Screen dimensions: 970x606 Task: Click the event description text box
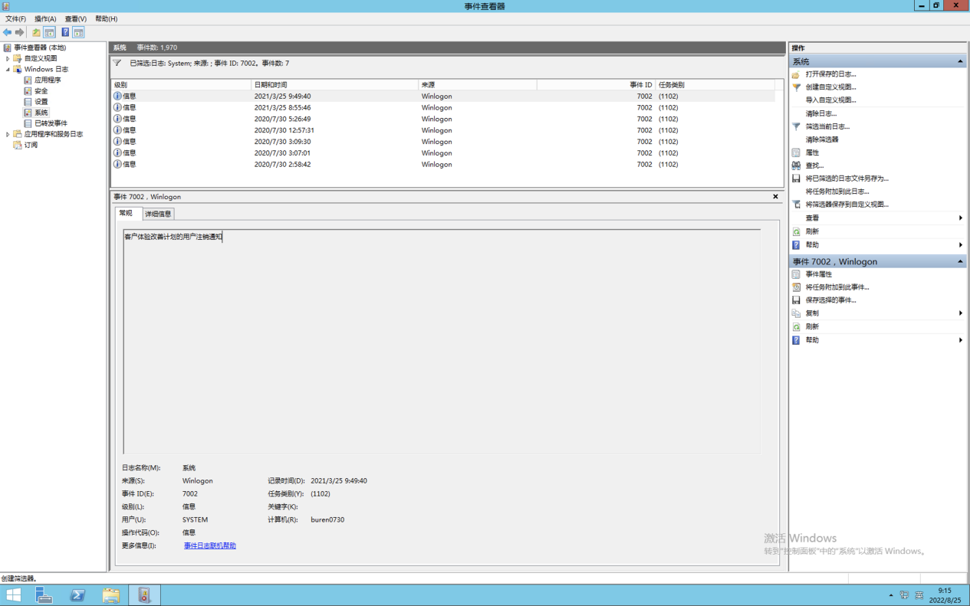click(x=442, y=342)
